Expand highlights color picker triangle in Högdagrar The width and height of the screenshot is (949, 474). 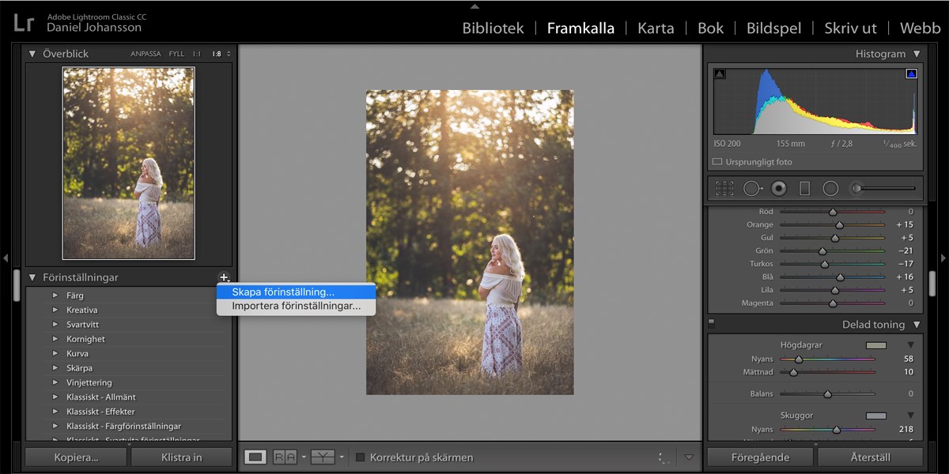[910, 345]
